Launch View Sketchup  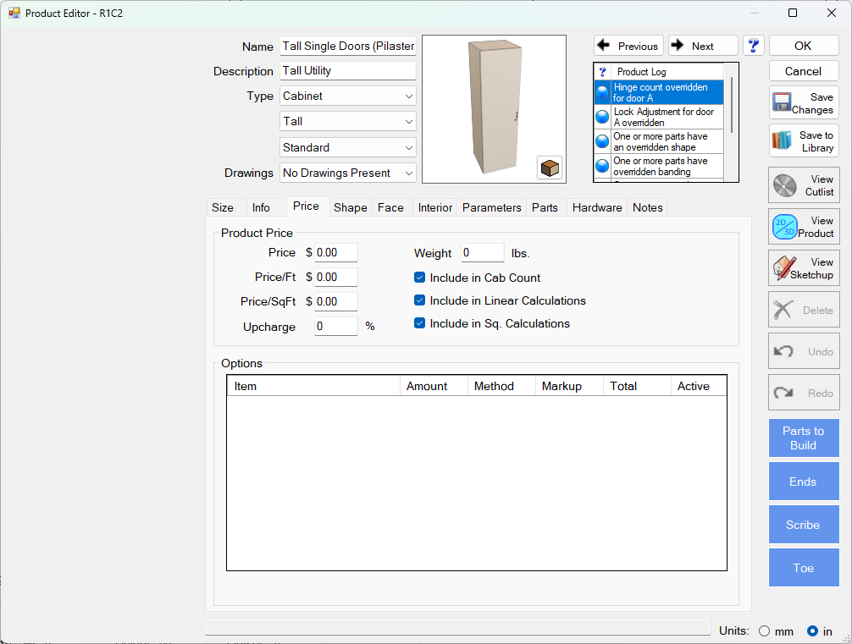[x=804, y=268]
